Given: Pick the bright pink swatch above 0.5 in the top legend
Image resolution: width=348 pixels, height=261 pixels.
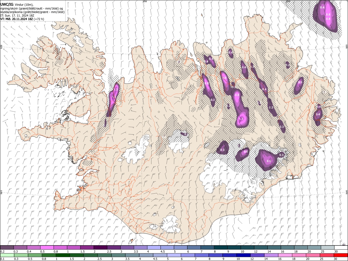Looking at the screenshot, I should pos(47,248).
